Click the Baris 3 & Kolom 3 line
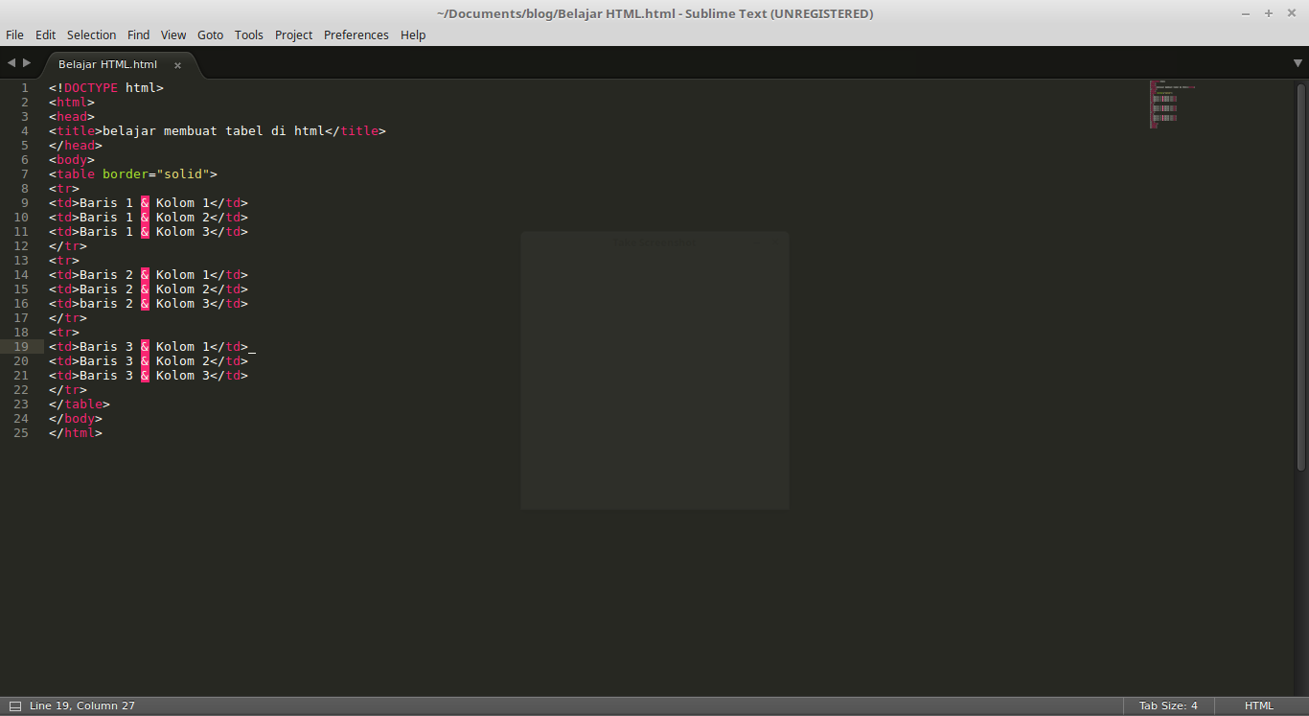 [149, 375]
